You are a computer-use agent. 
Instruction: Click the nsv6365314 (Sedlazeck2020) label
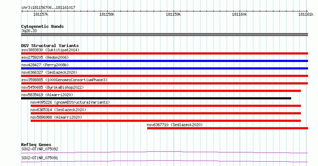pos(58,110)
